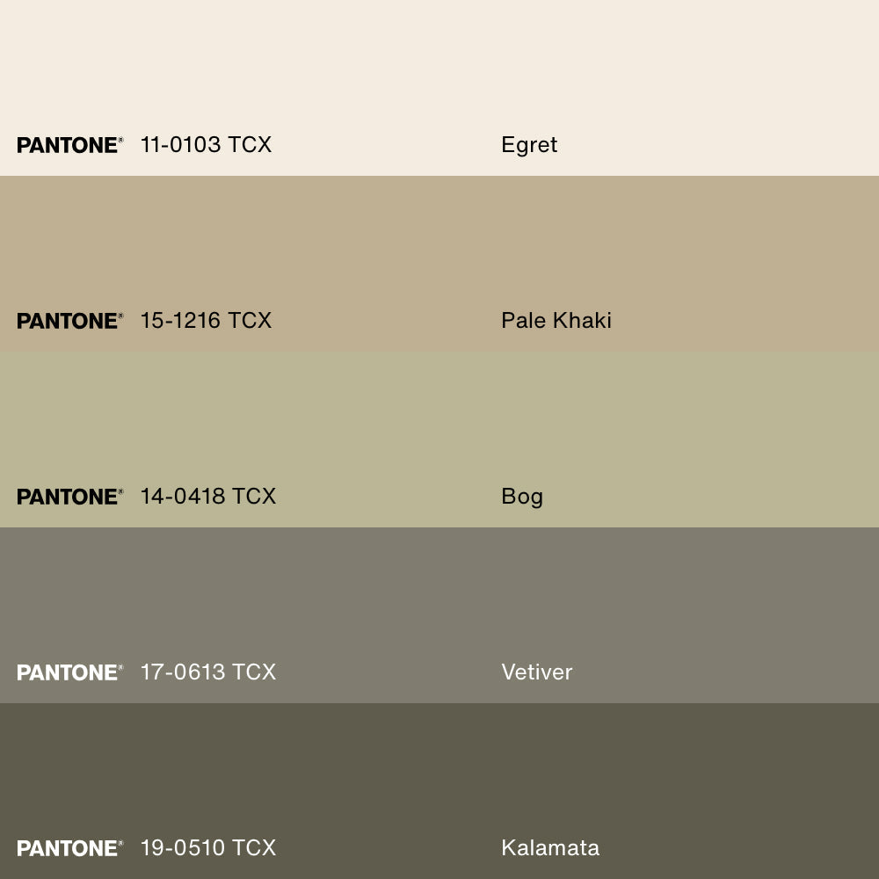
Task: Click the color name Kalamata
Action: pyautogui.click(x=550, y=847)
